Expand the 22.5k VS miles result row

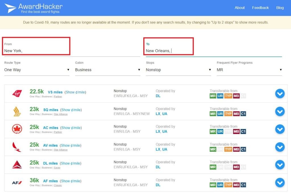[280, 93]
